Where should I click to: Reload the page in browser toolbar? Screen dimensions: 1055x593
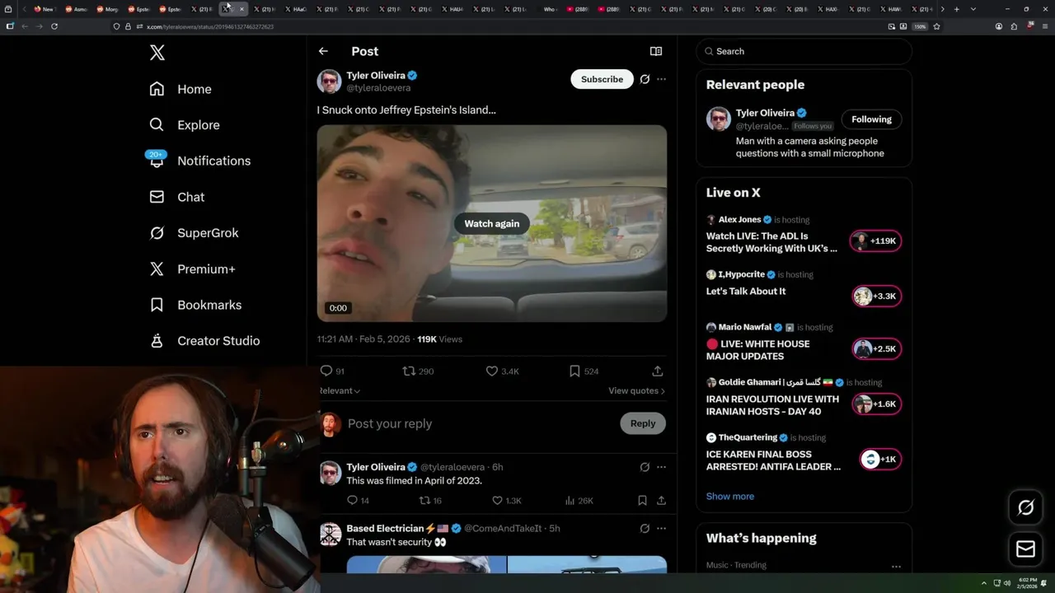(x=54, y=26)
